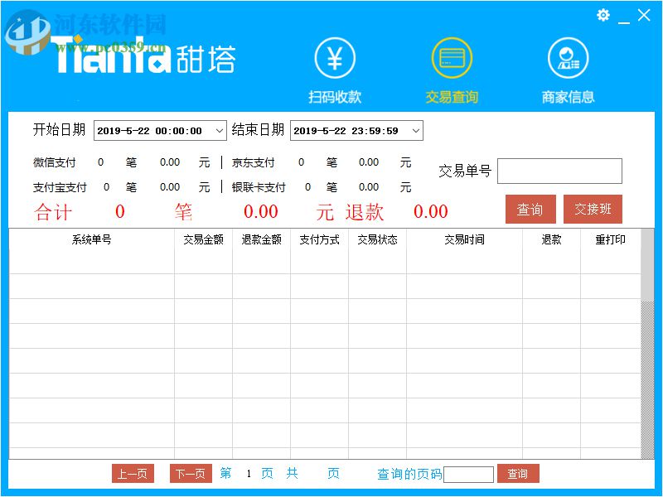
Task: Click the 交接班 shift handover button
Action: point(593,210)
